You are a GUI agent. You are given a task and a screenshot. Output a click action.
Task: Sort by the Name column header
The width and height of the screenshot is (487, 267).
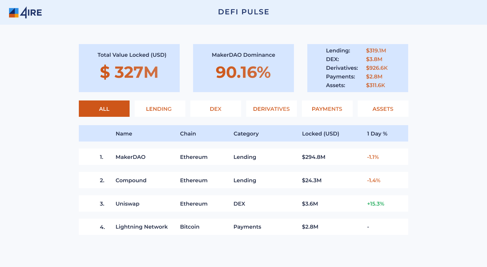point(124,133)
